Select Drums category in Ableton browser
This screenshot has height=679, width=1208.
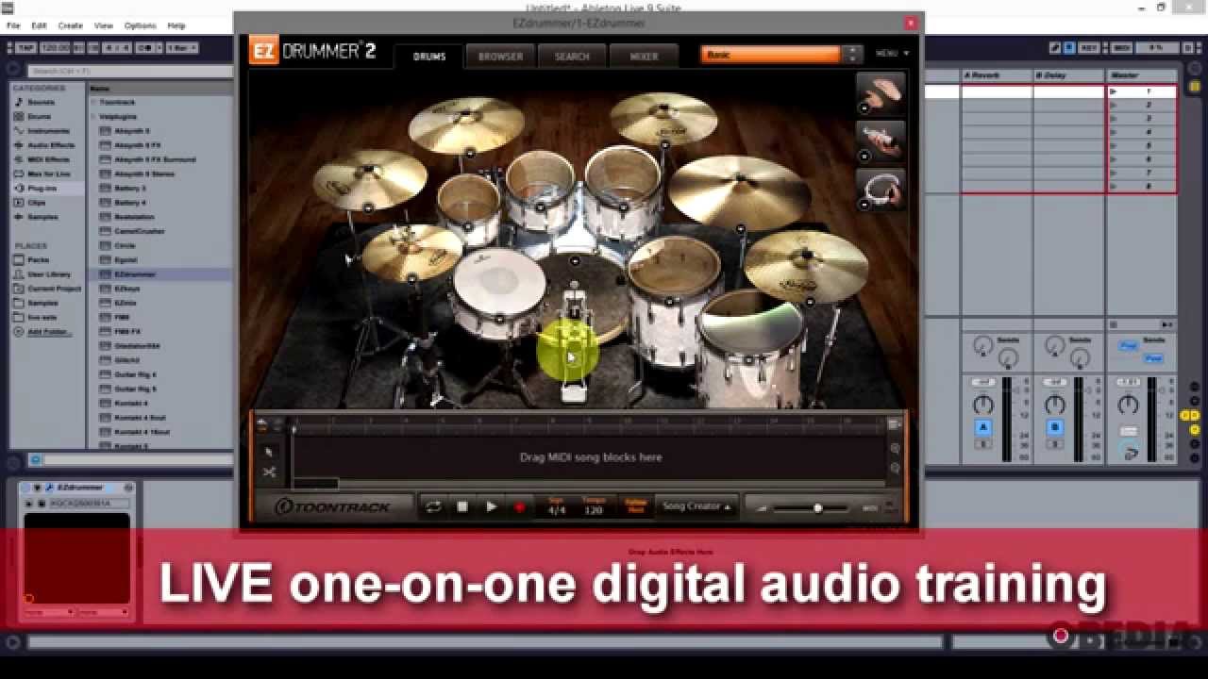pyautogui.click(x=39, y=116)
